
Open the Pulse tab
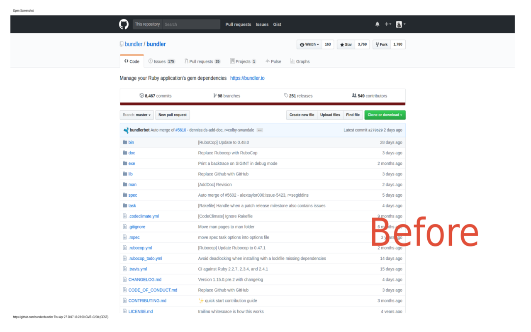tap(273, 61)
